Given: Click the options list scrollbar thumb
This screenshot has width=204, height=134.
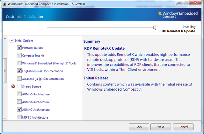Looking at the screenshot, I should (5, 71).
